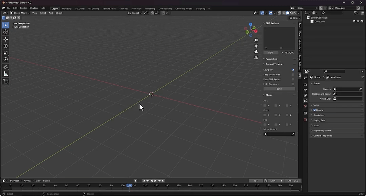Expand the Rigid Body World panel

click(x=322, y=131)
